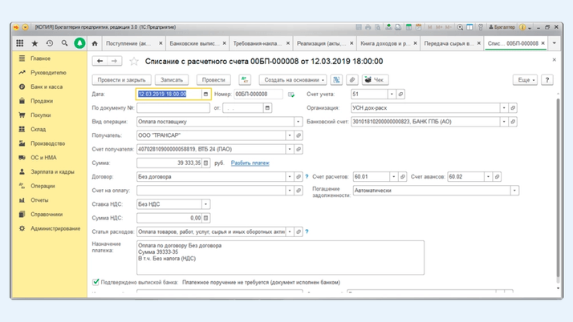Expand the Вид операции dropdown
573x322 pixels.
coord(298,122)
